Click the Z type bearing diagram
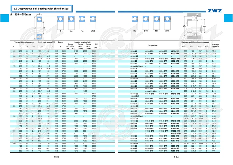Screen dimensions: 233x165 tap(60, 23)
